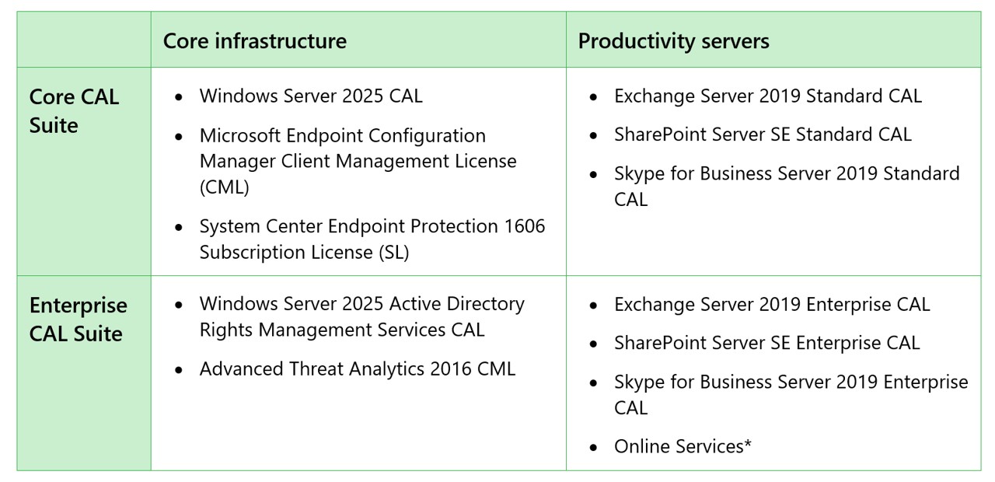
Task: Click the Core infrastructure column header
Action: pyautogui.click(x=254, y=41)
